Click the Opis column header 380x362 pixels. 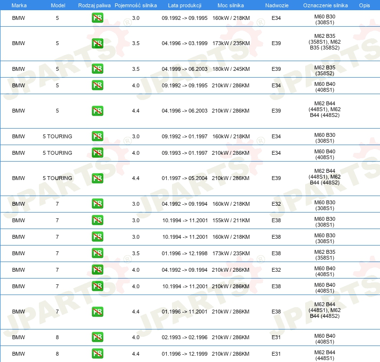[364, 5]
